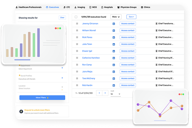Screen dimensions: 192x128
Task: Click the More Filters button
Action: [x=42, y=98]
